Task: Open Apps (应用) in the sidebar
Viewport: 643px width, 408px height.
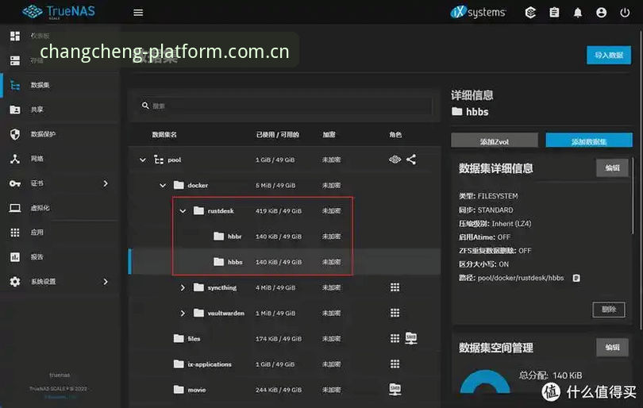Action: (60, 233)
